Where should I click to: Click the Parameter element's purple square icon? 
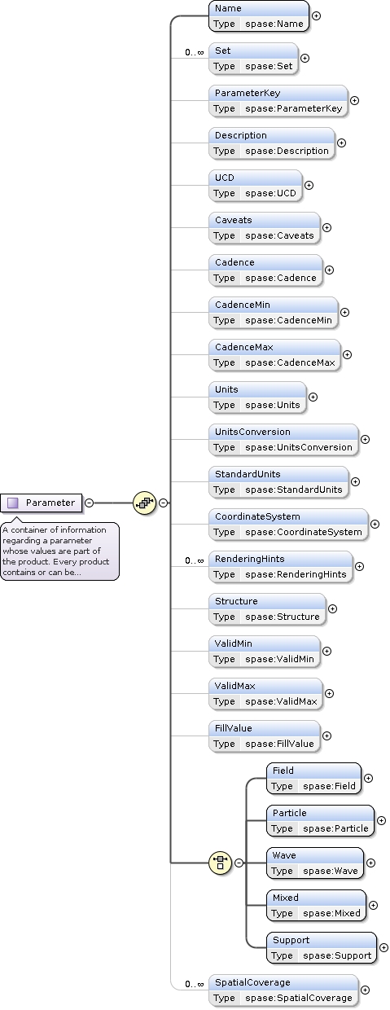[12, 503]
